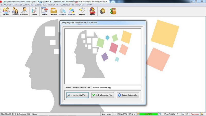Click the SUA CIDADE - UF date text
Viewport: 206px width, 116px height.
19,114
